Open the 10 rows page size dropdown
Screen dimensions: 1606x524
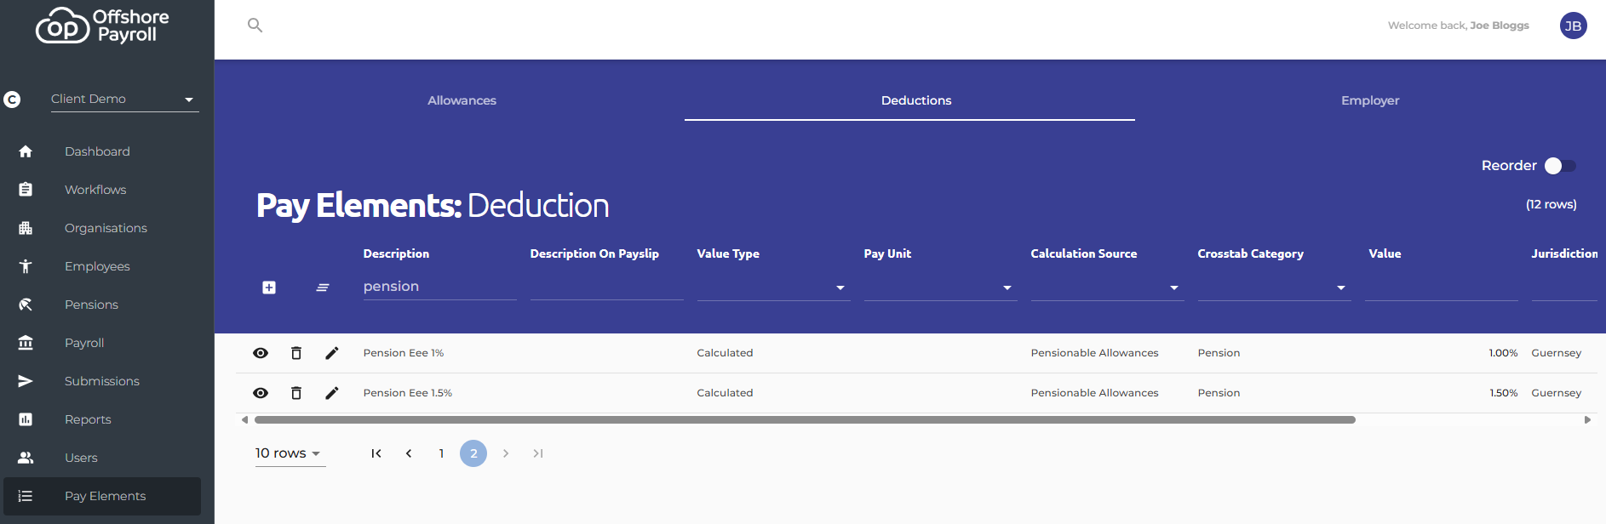pos(290,453)
